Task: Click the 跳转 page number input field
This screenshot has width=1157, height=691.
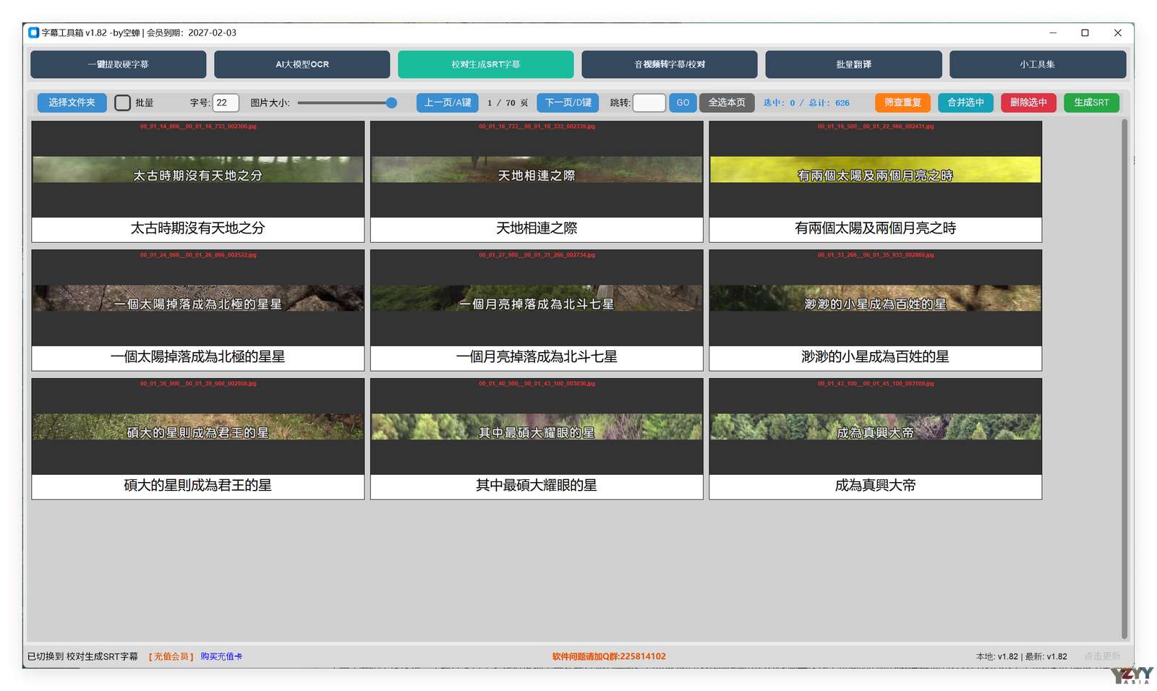Action: coord(649,103)
